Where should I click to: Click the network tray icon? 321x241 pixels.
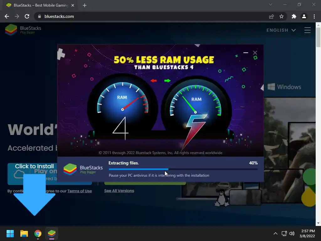click(x=284, y=233)
